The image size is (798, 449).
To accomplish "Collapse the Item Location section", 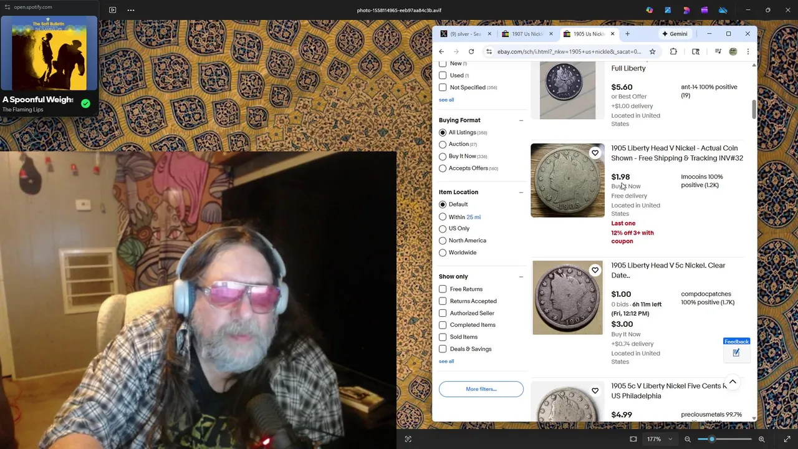I will click(x=521, y=192).
